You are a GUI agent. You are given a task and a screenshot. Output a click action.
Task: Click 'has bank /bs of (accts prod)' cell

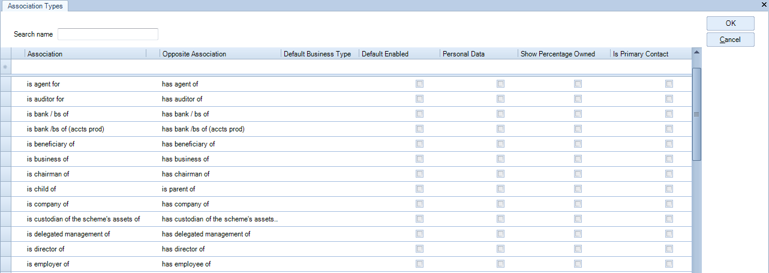click(220, 129)
